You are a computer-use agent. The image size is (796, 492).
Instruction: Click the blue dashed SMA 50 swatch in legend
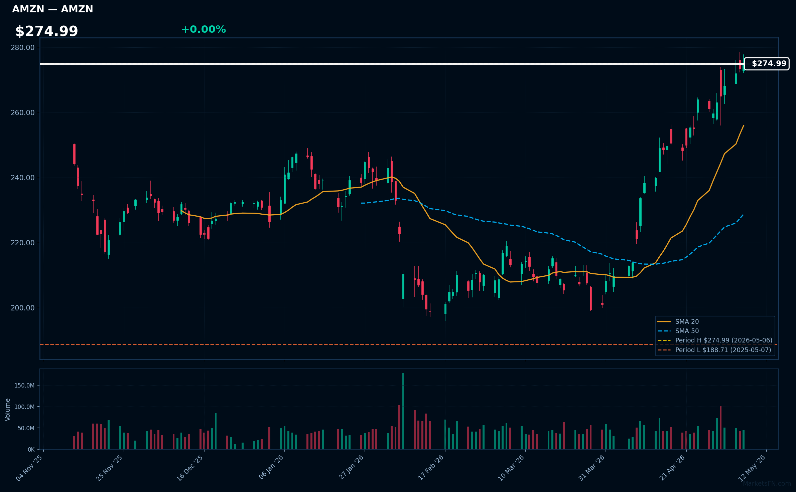[664, 331]
